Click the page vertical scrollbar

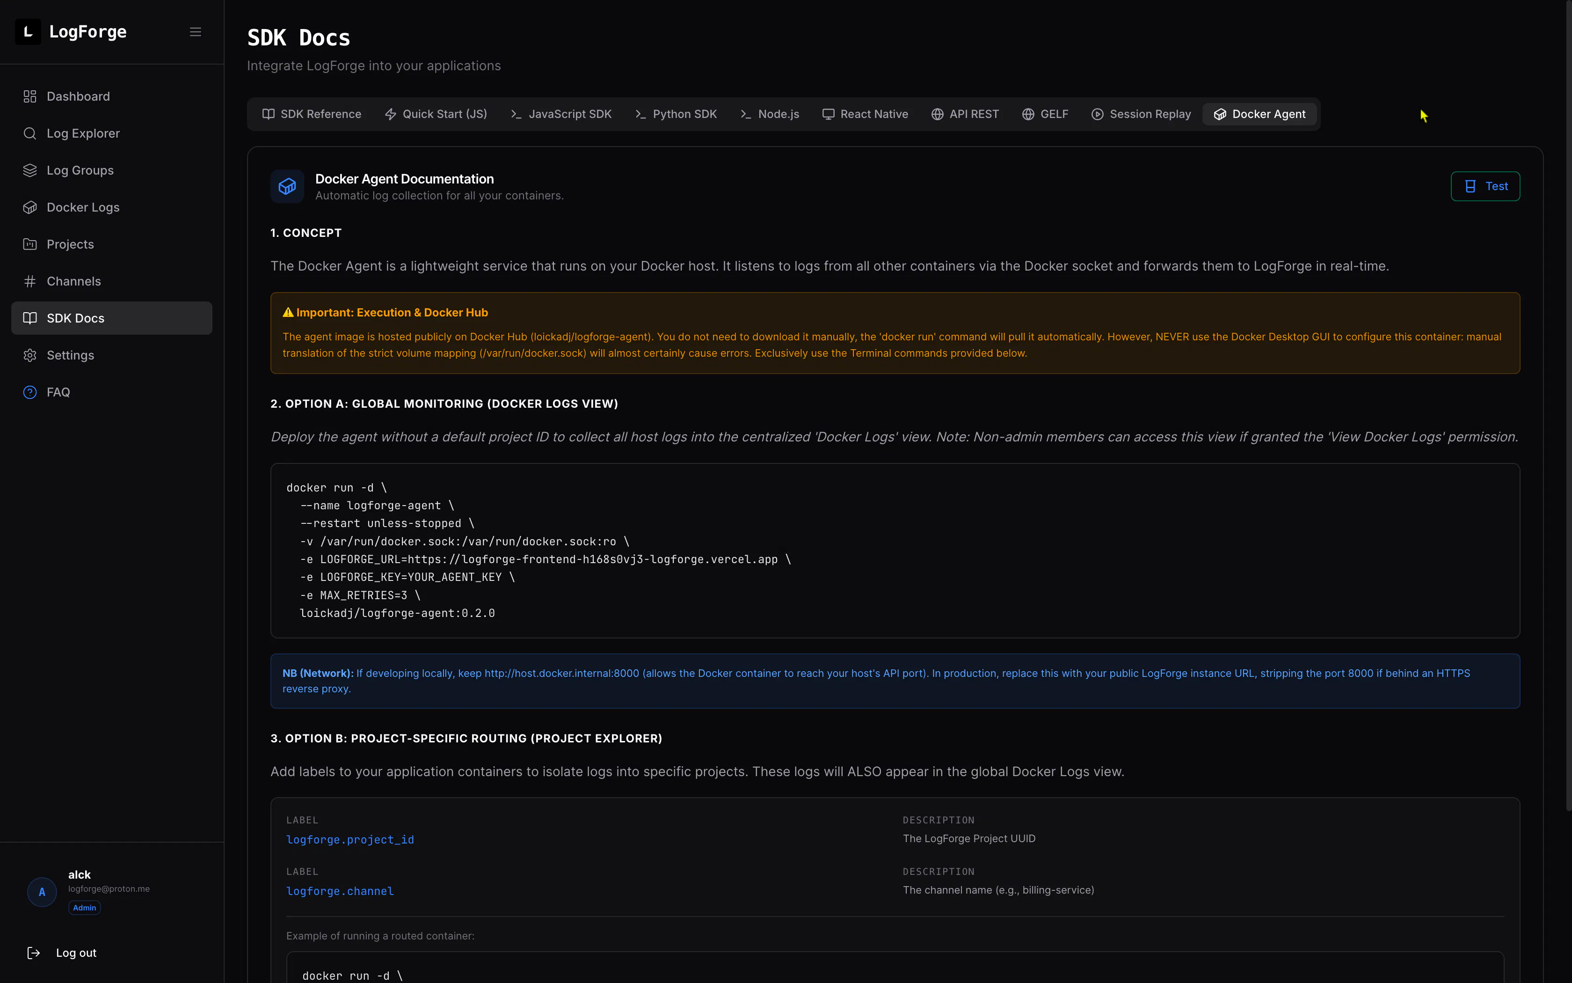(1568, 406)
